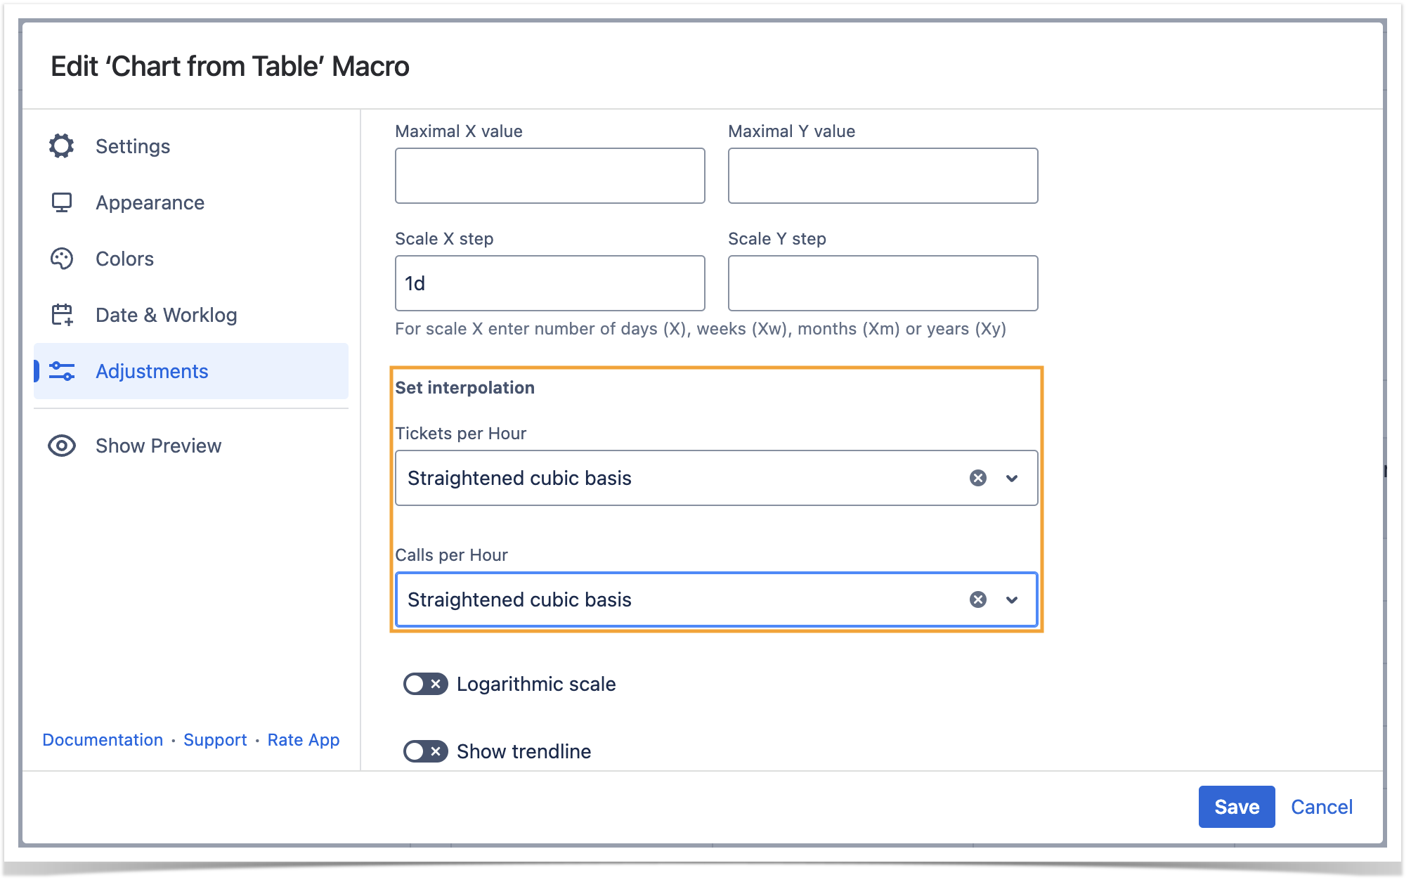Turn on the Show trendline toggle
The width and height of the screenshot is (1411, 882).
coord(425,751)
